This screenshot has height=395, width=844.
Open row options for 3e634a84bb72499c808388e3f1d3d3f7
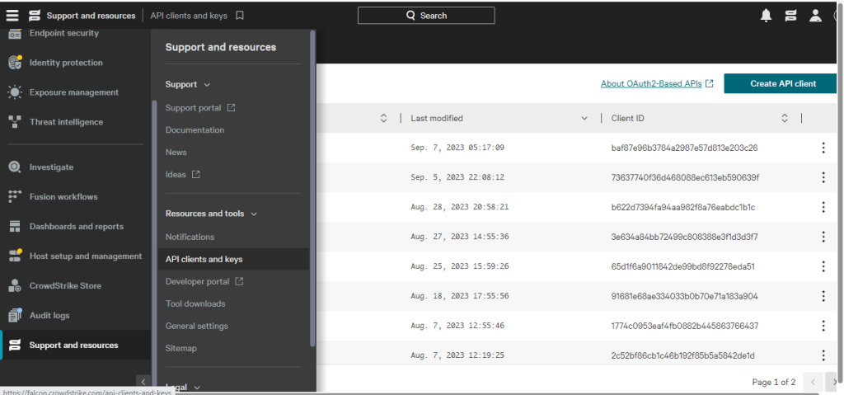pos(823,237)
